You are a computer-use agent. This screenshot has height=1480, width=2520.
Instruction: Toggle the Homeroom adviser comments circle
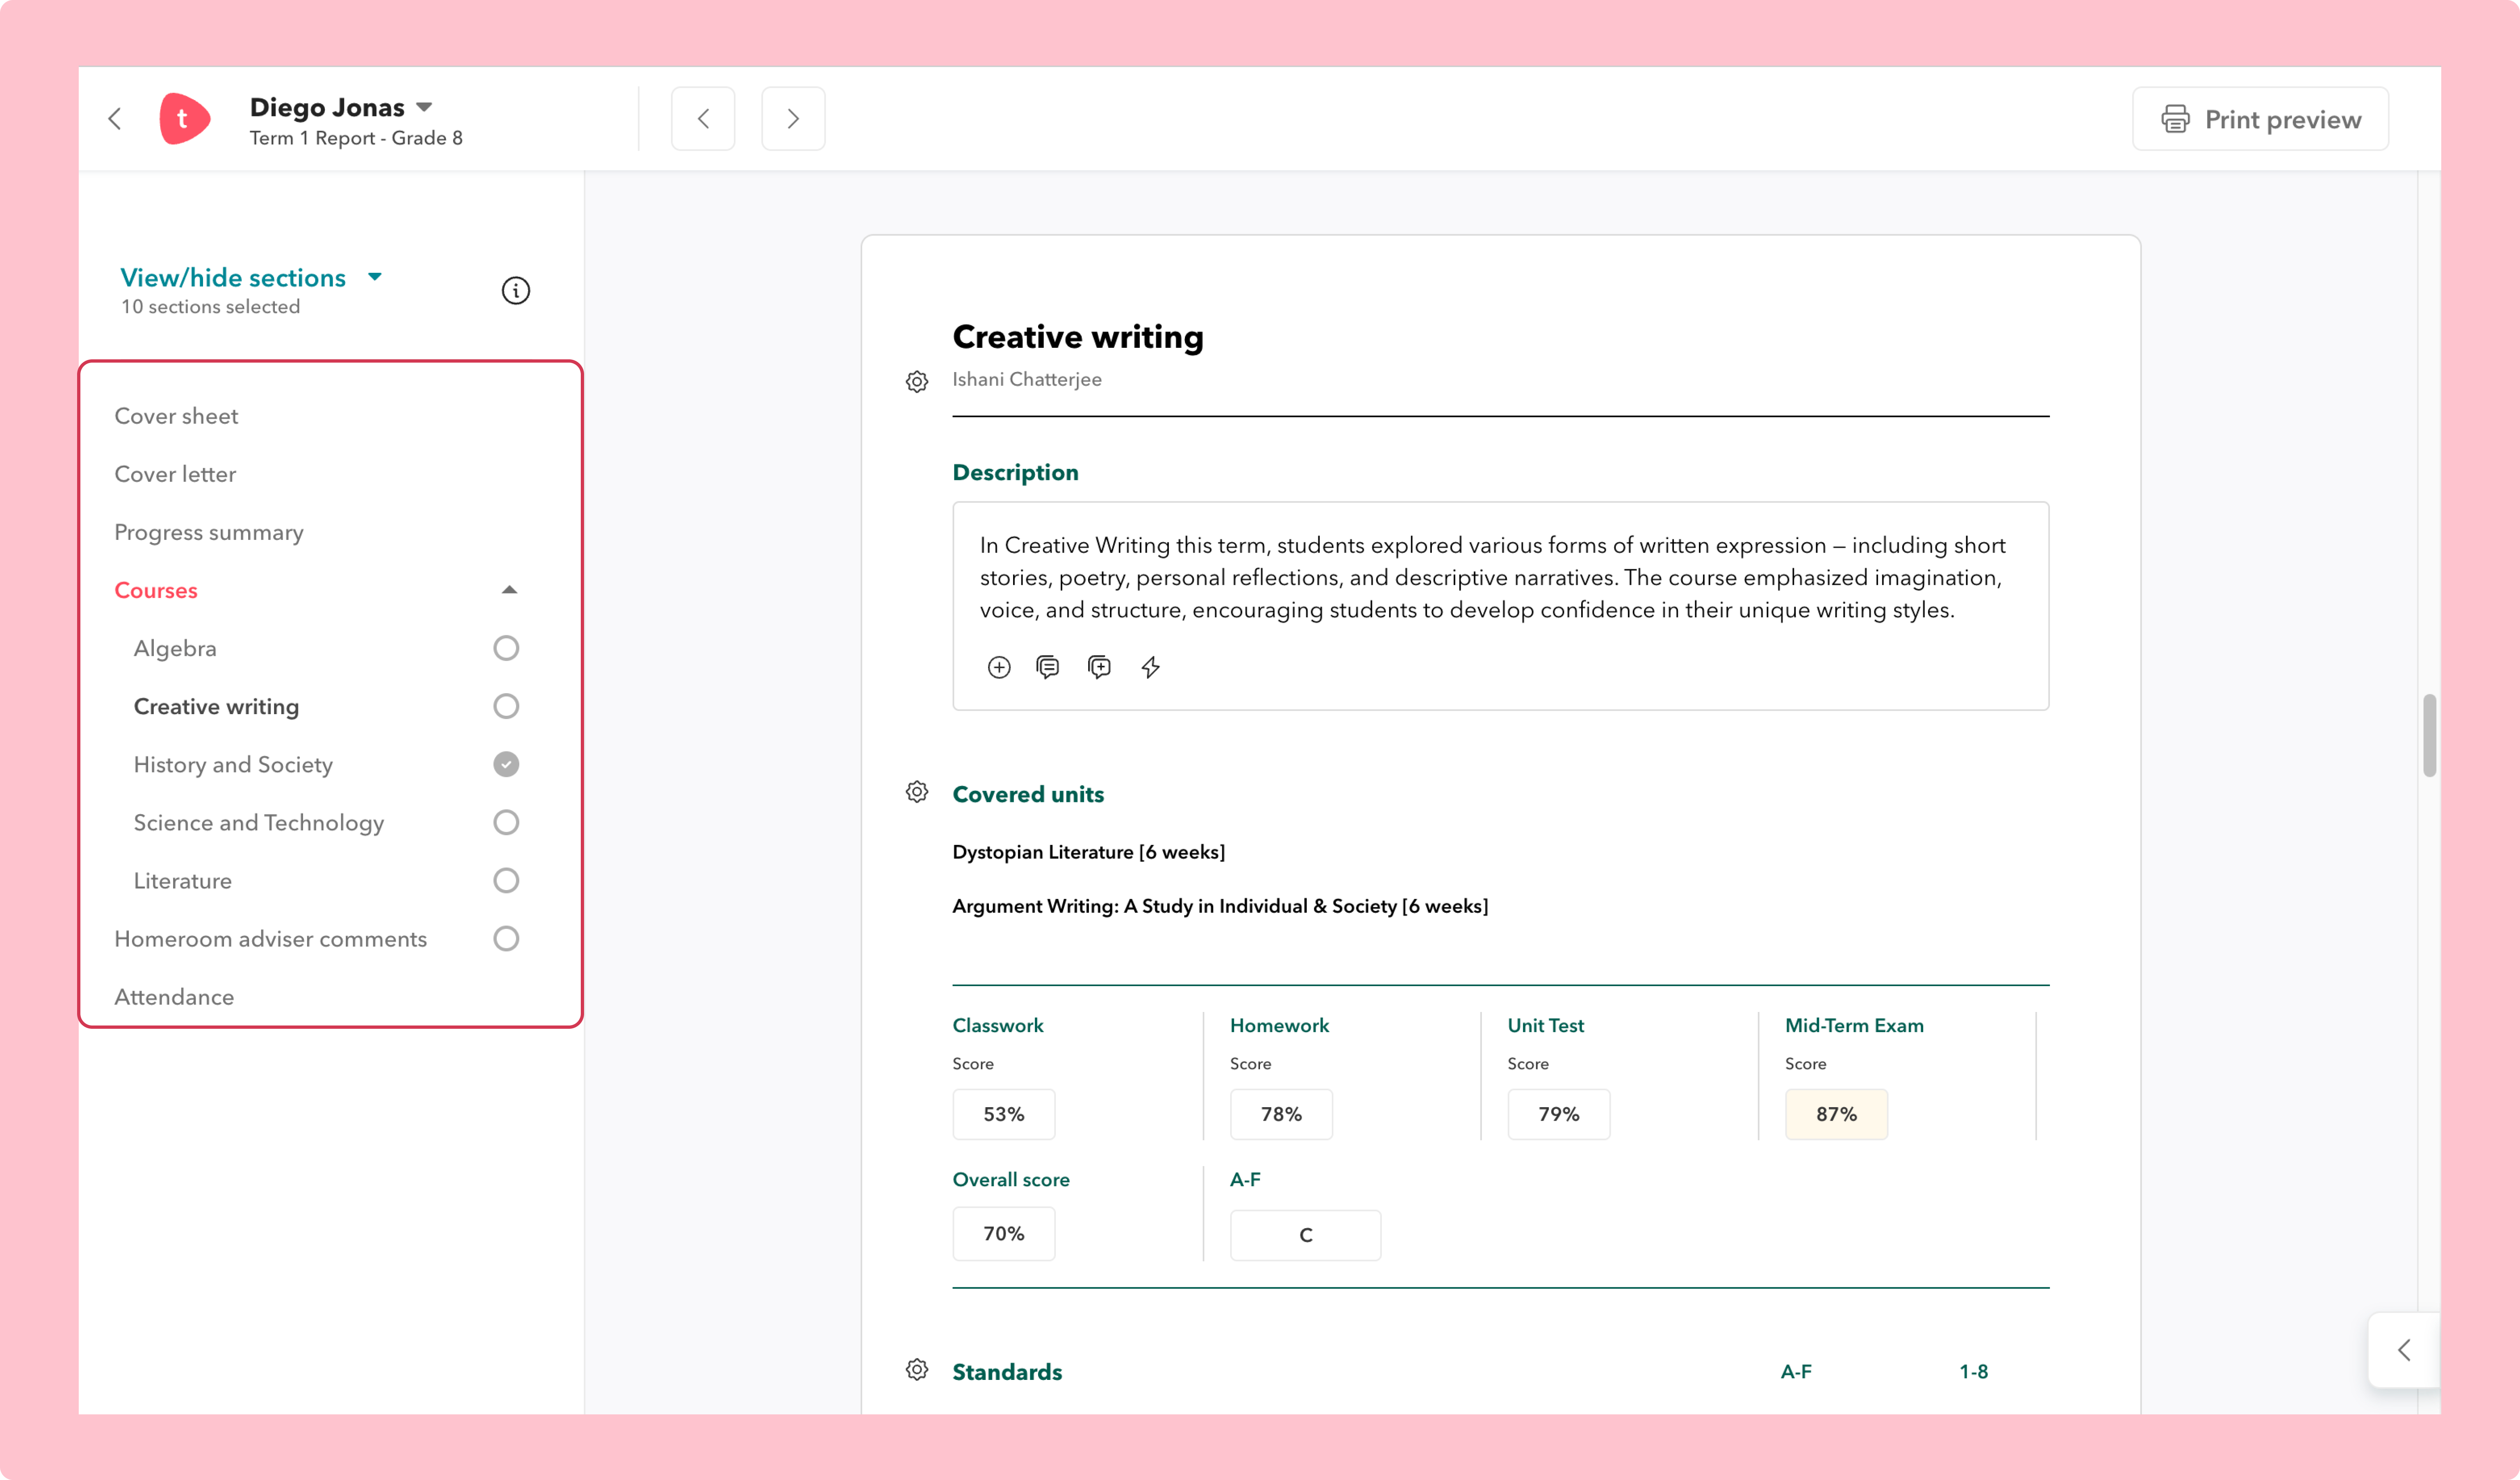tap(506, 938)
